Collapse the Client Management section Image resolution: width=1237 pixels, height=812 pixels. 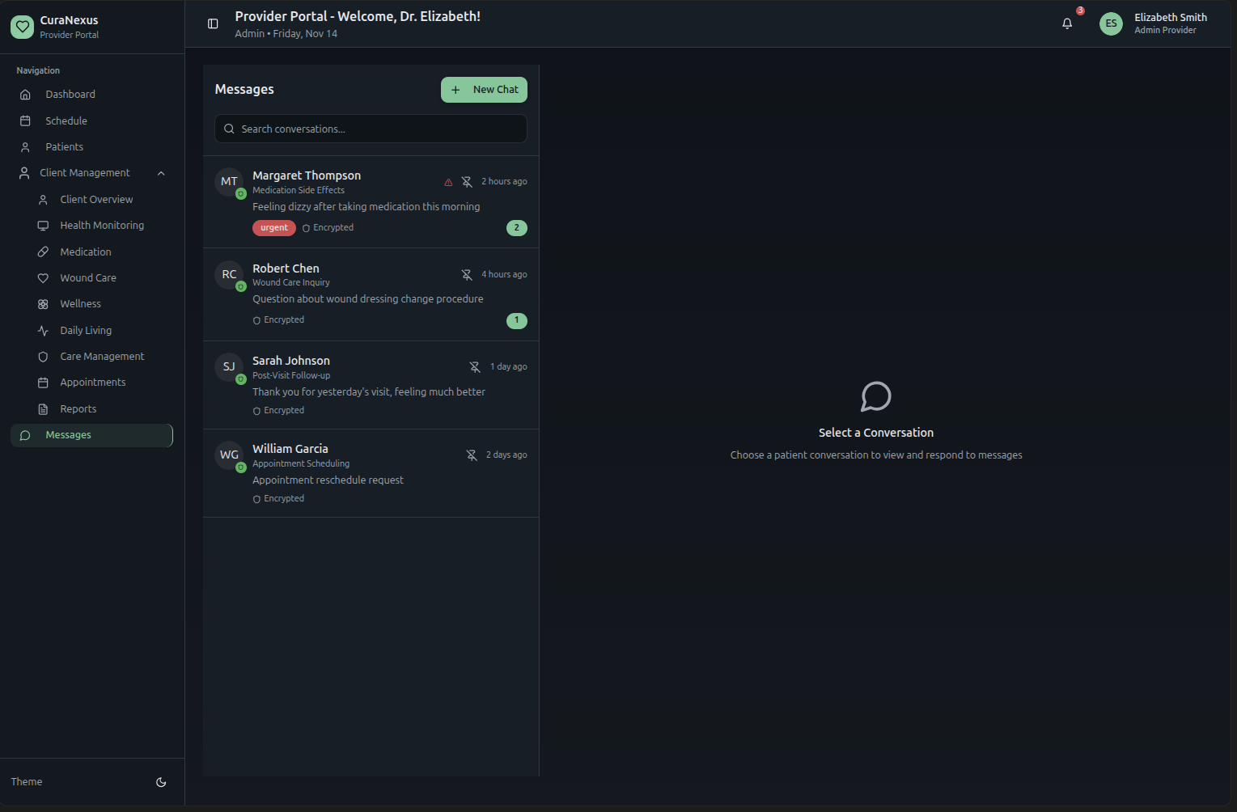(161, 173)
